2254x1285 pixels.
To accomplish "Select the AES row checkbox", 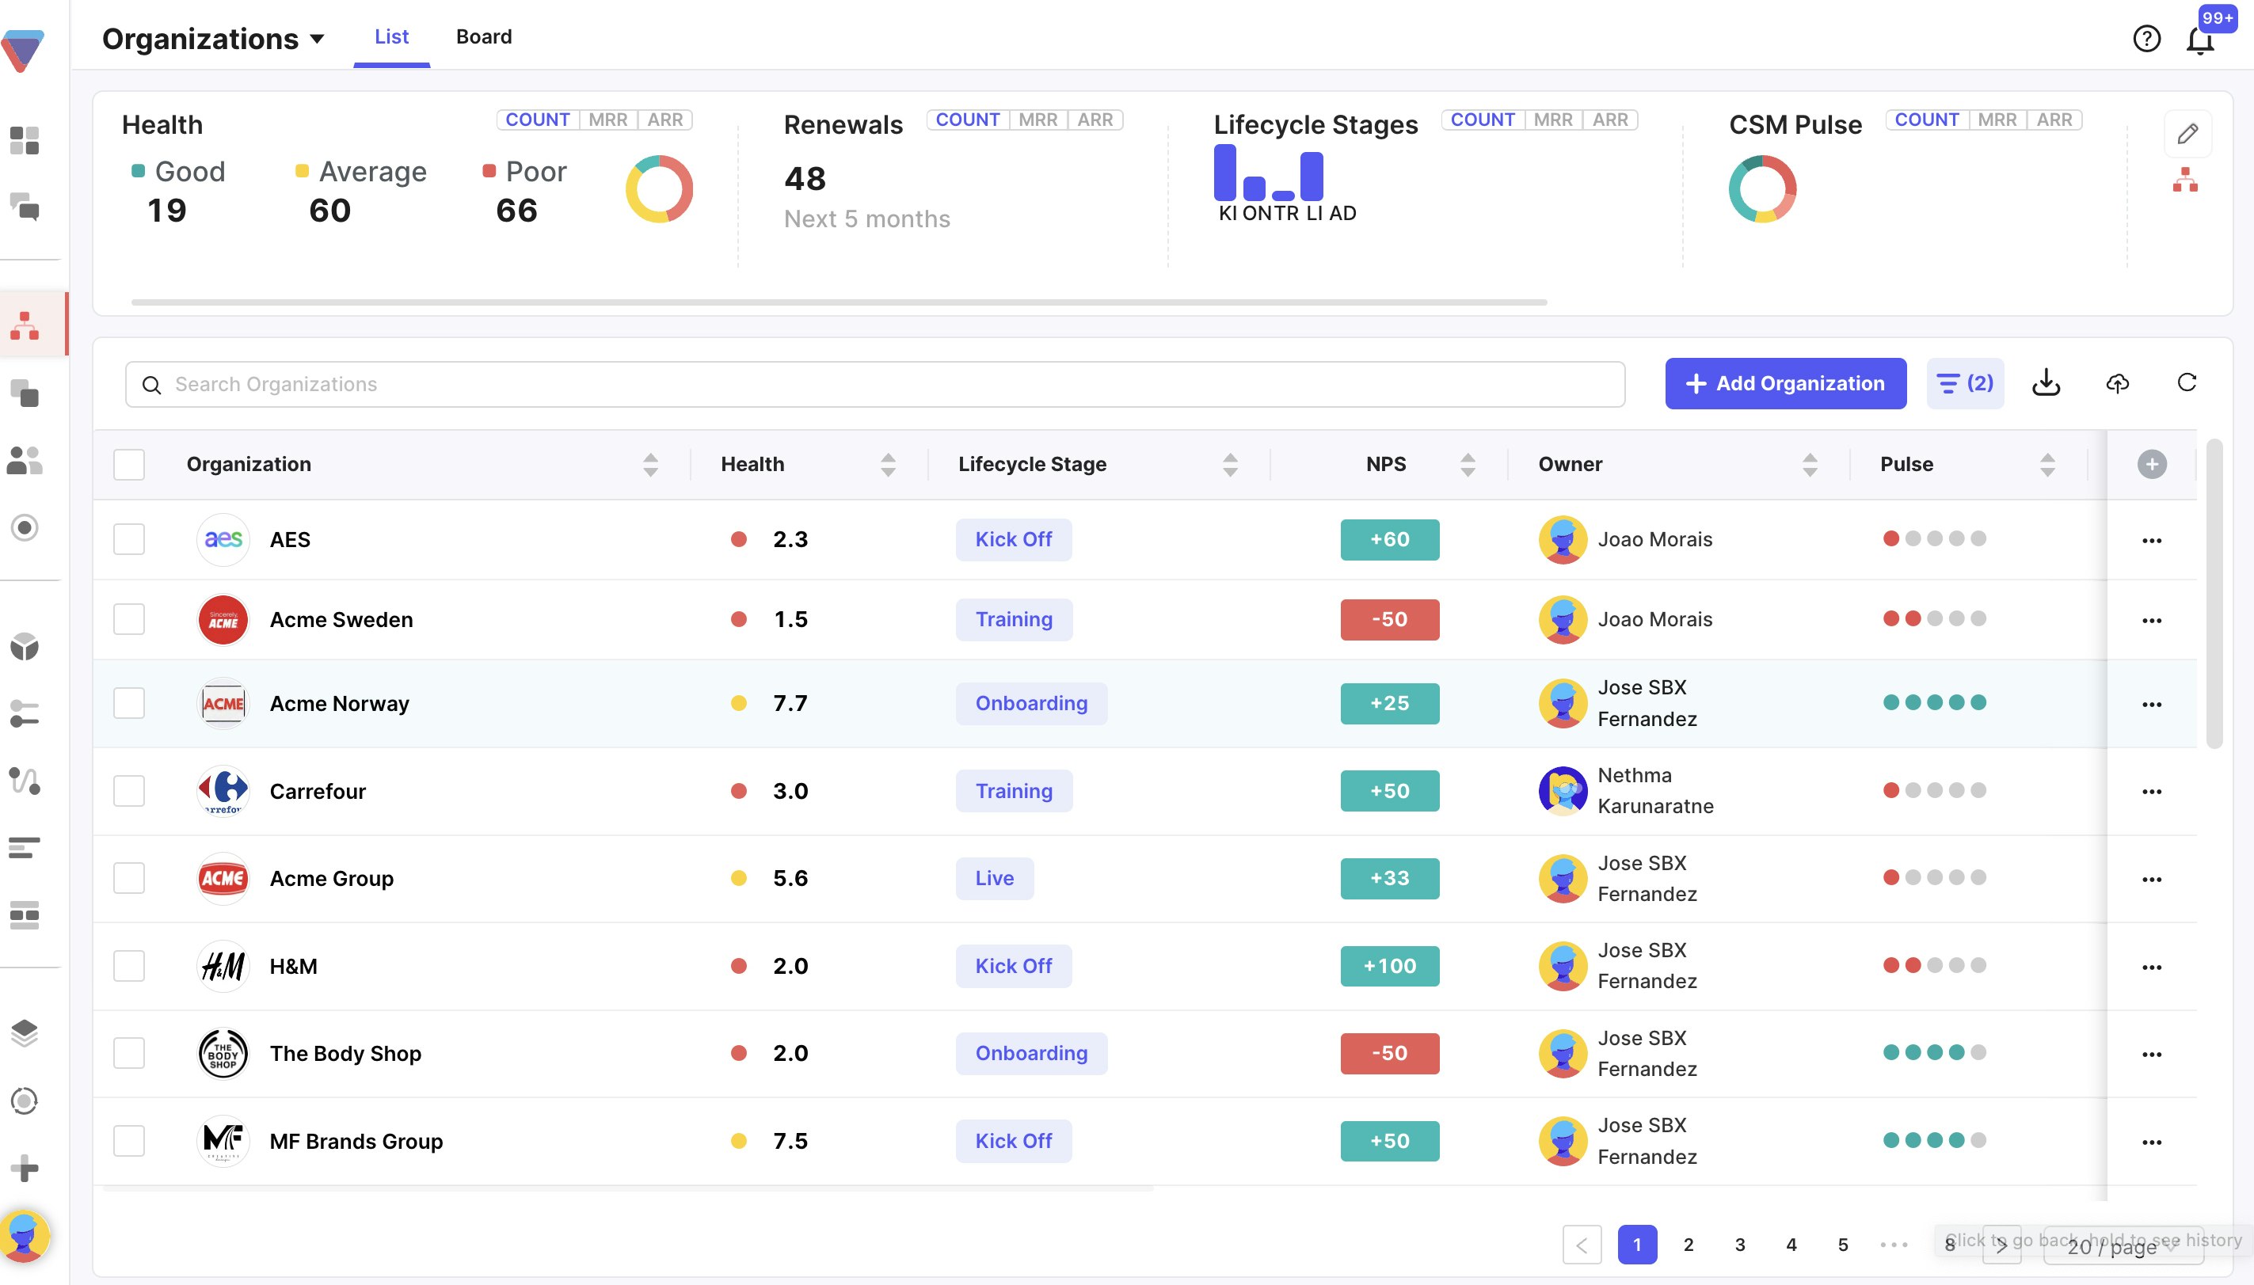I will pos(129,539).
